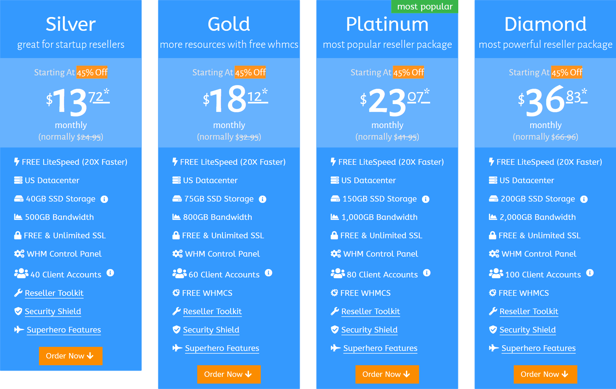Click info icon beside Platinum 150GB SSD Storage
This screenshot has width=616, height=389.
coord(426,199)
